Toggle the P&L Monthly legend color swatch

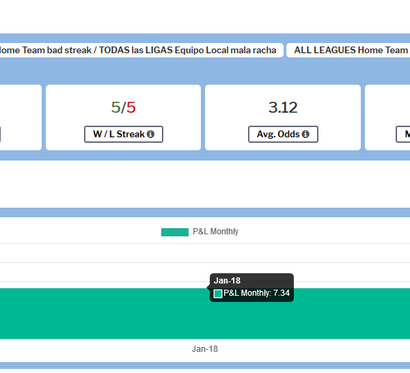(175, 232)
